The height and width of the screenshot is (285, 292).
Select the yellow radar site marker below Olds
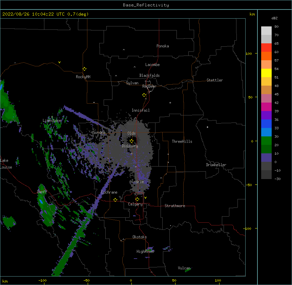[x=131, y=141]
